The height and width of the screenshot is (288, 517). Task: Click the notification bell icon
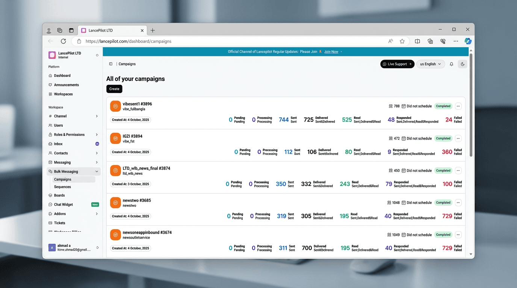pos(451,64)
